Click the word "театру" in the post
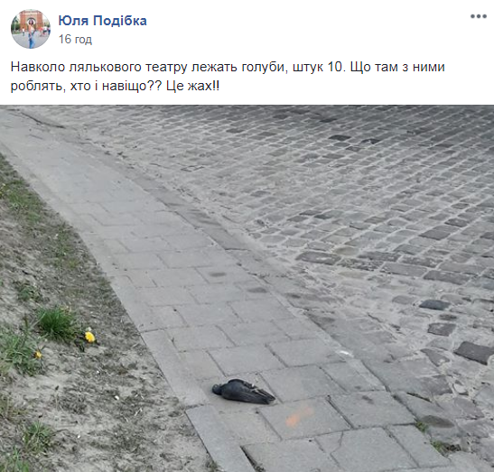Image resolution: width=494 pixels, height=472 pixels. [x=167, y=68]
